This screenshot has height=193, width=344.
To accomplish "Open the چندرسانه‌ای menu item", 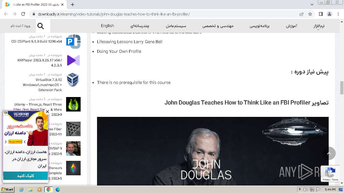I will pos(140,26).
